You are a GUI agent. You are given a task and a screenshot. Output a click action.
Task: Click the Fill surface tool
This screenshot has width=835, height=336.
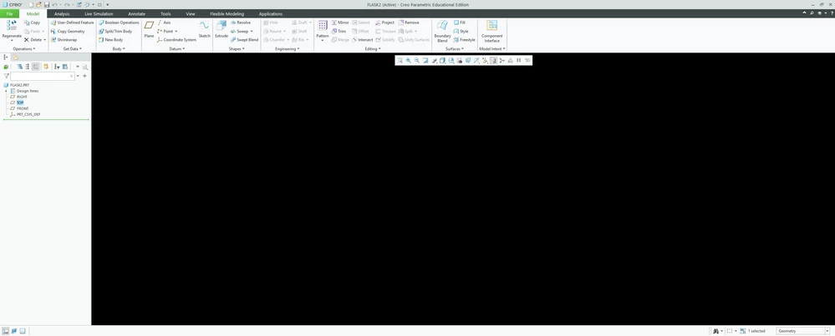[460, 23]
